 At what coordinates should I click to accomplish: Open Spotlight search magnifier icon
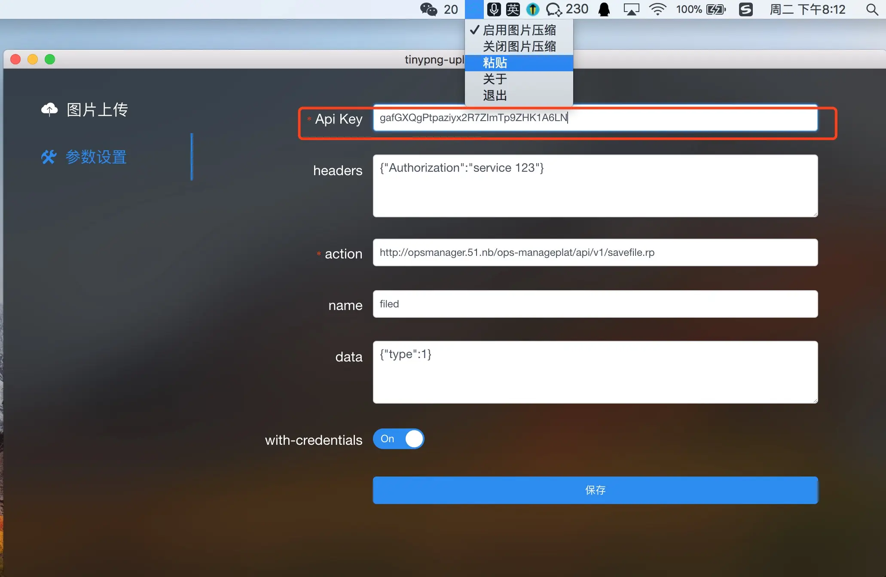872,9
